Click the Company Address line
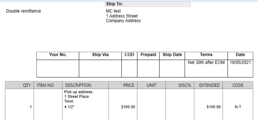This screenshot has height=120, width=258. [123, 21]
